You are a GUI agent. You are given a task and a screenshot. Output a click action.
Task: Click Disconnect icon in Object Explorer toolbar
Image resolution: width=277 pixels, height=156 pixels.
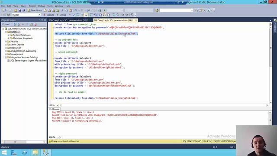click(x=19, y=24)
